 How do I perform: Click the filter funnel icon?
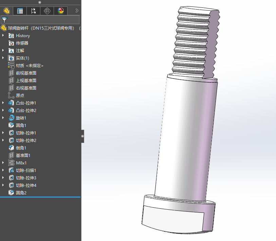click(x=4, y=20)
